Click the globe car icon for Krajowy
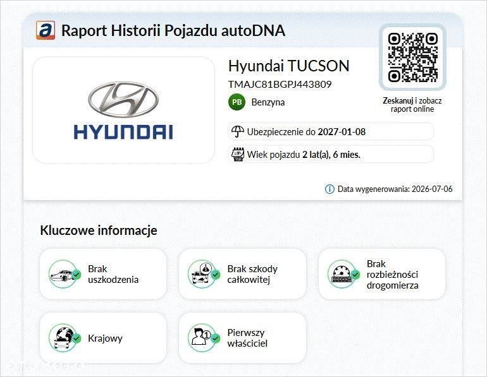Viewport: 487px width, 377px height. [64, 338]
